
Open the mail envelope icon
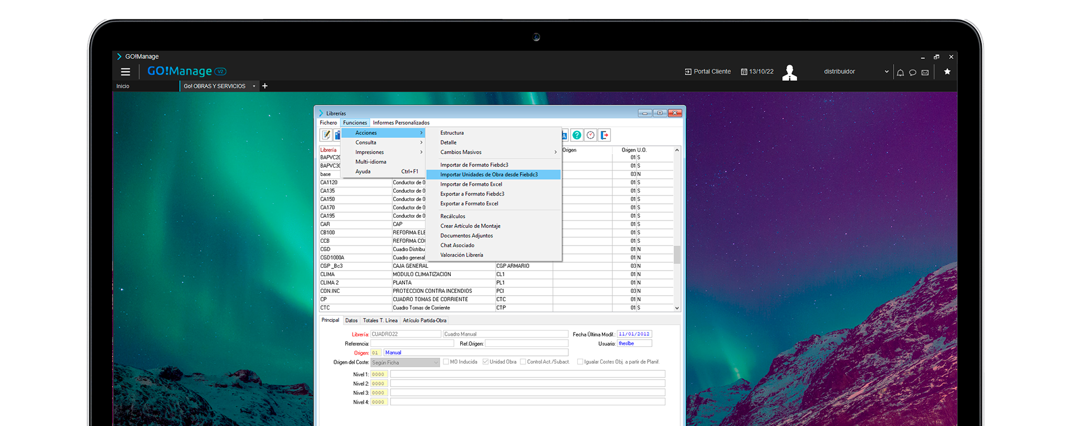(925, 72)
